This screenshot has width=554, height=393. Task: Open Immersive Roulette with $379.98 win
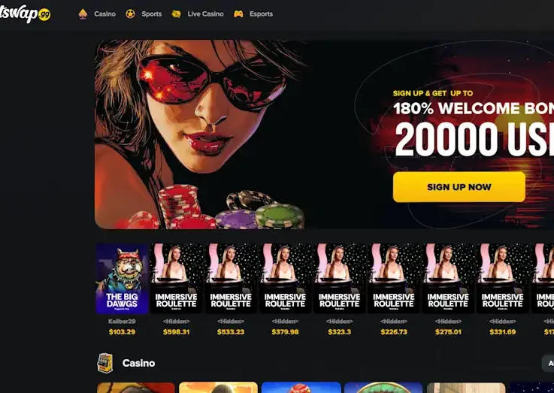tap(285, 279)
